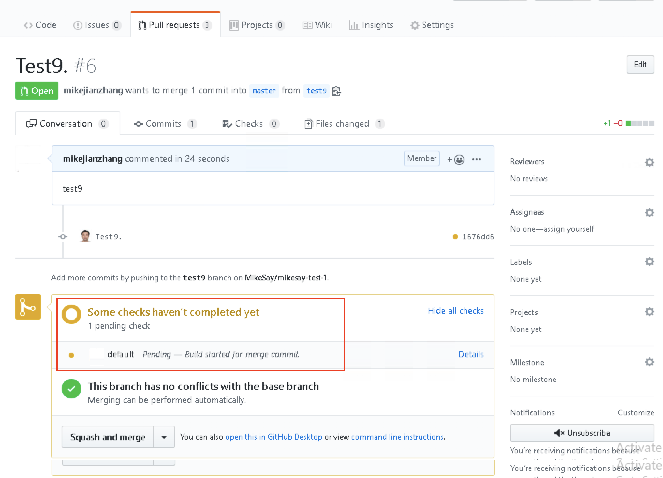Click the Squash and merge button
The width and height of the screenshot is (663, 478).
108,437
